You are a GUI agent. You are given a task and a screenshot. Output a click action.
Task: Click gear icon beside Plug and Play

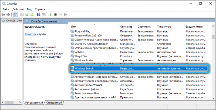pos(72,31)
